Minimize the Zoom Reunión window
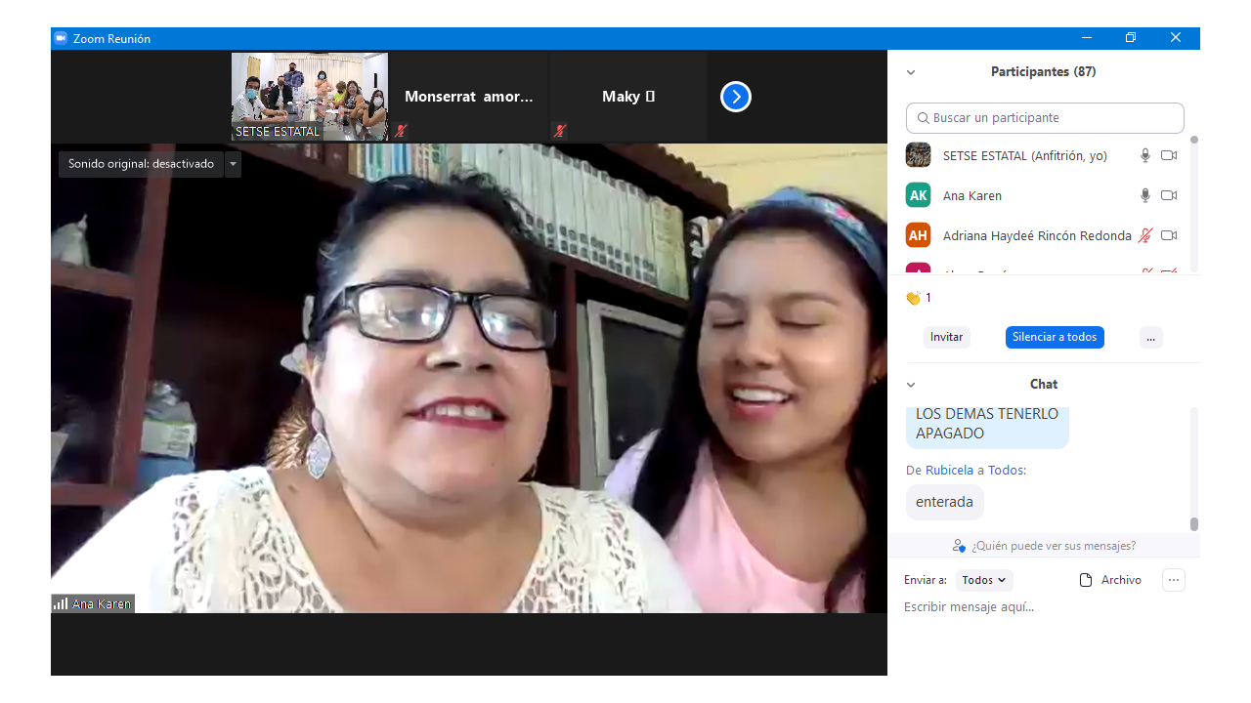Image resolution: width=1251 pixels, height=703 pixels. [x=1086, y=38]
